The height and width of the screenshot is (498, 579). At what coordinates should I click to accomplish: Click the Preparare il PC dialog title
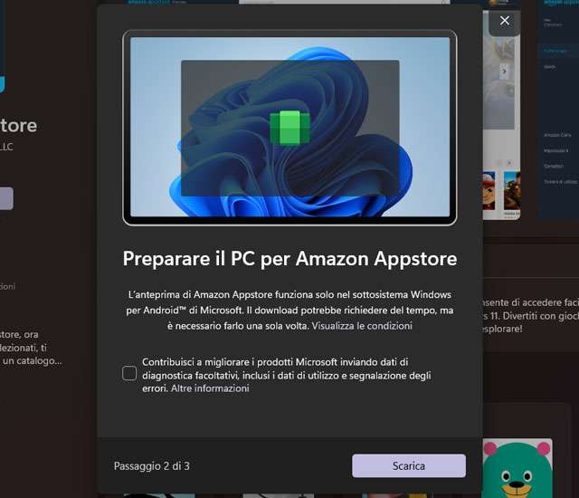[x=289, y=259]
